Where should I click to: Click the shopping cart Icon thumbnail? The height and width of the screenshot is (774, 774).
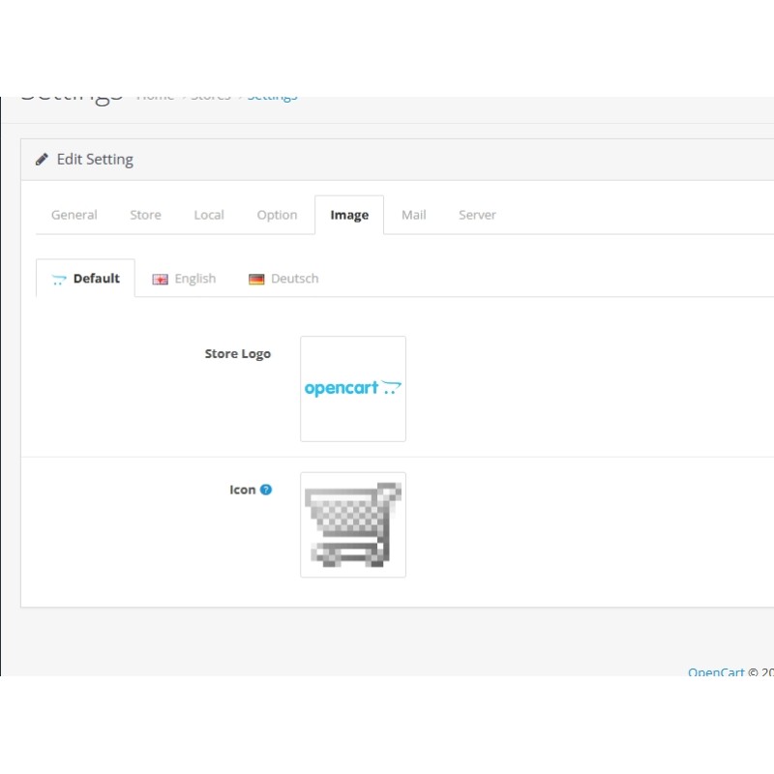point(353,524)
